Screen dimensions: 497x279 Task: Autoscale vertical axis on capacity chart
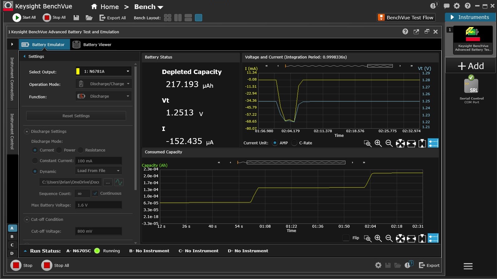click(x=422, y=238)
